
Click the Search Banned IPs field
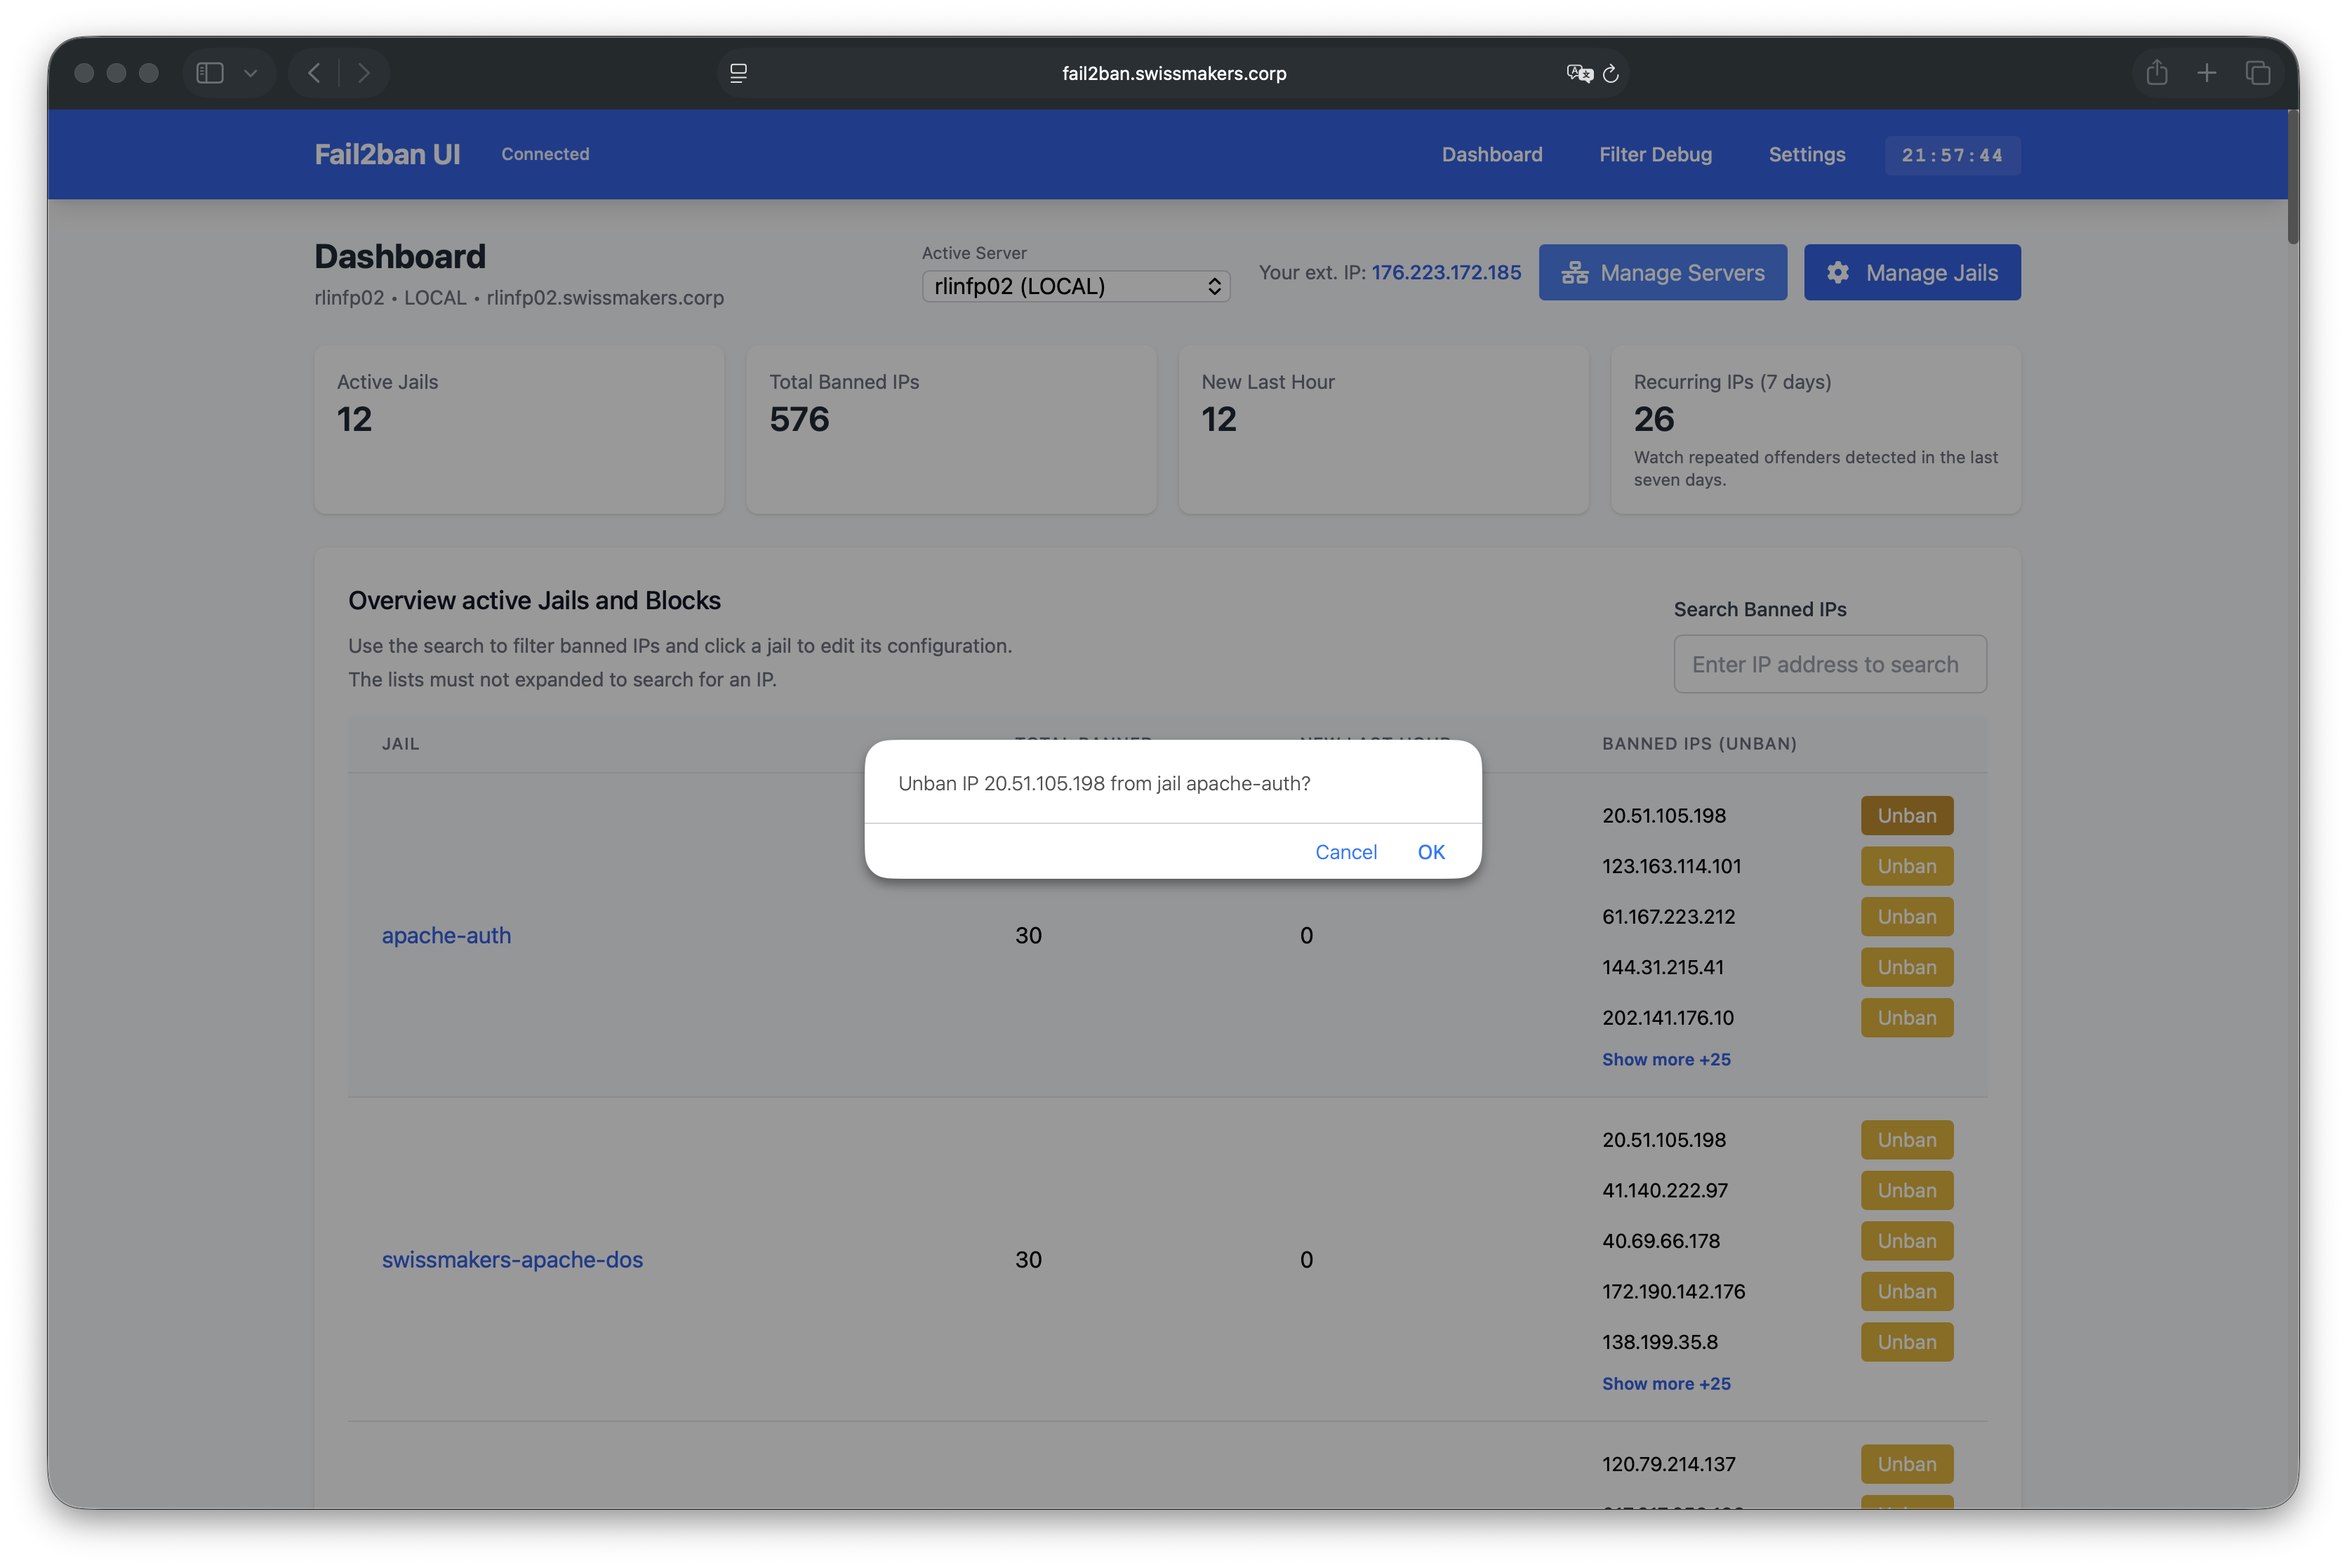click(1829, 664)
